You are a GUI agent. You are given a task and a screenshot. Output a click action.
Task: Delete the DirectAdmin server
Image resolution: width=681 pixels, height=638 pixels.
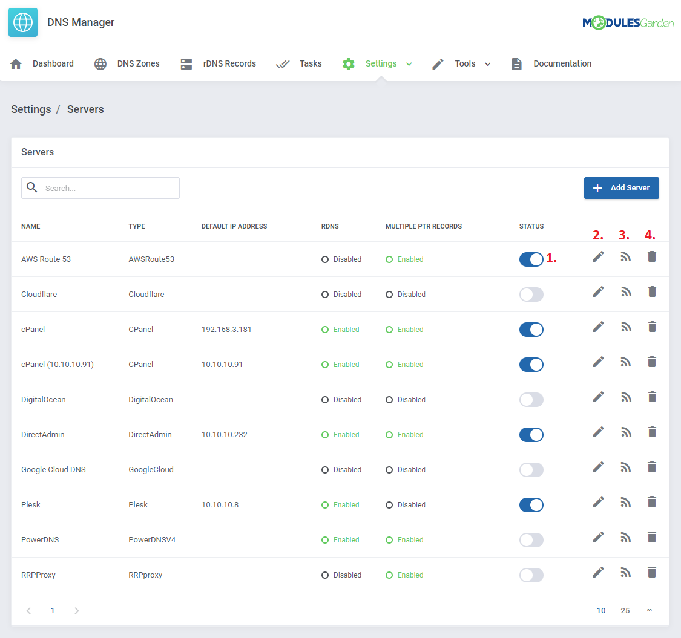coord(652,432)
